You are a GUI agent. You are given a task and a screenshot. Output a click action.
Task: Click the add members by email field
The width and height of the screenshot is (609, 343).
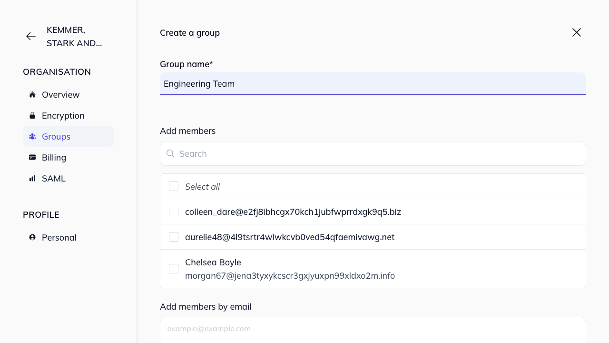(373, 328)
